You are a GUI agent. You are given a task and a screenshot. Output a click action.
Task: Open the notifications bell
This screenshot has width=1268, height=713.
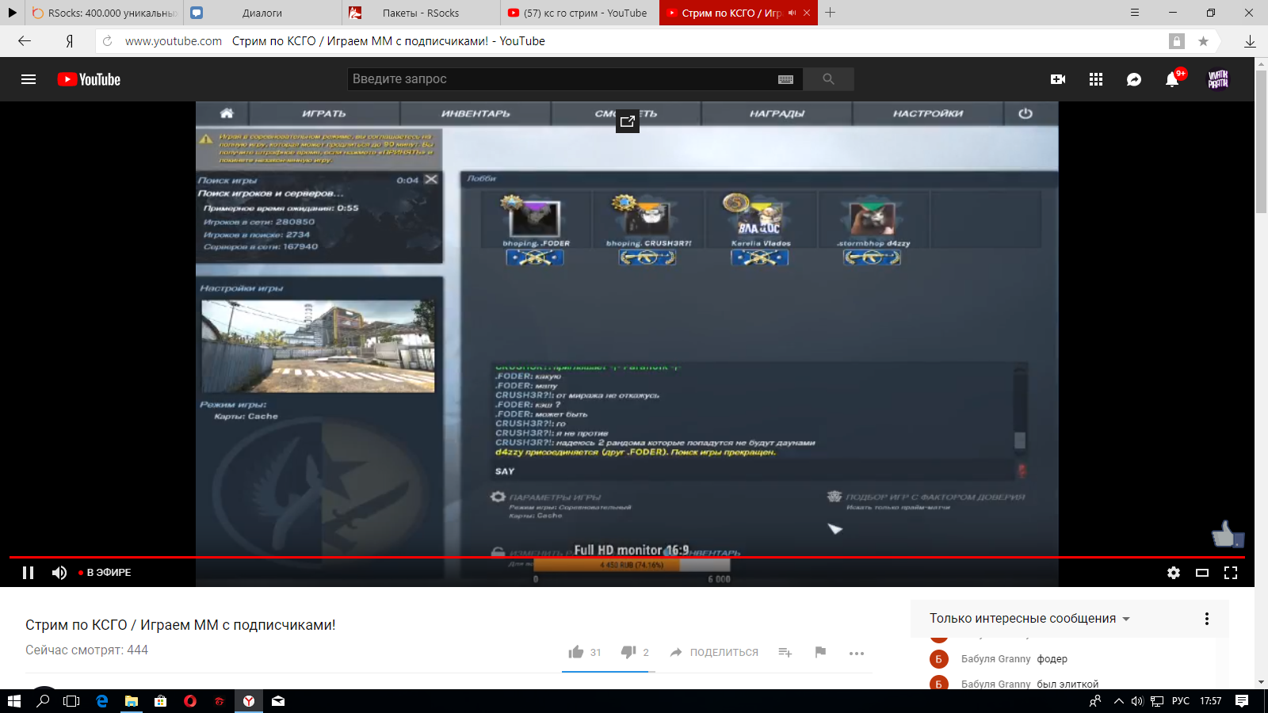(x=1172, y=79)
